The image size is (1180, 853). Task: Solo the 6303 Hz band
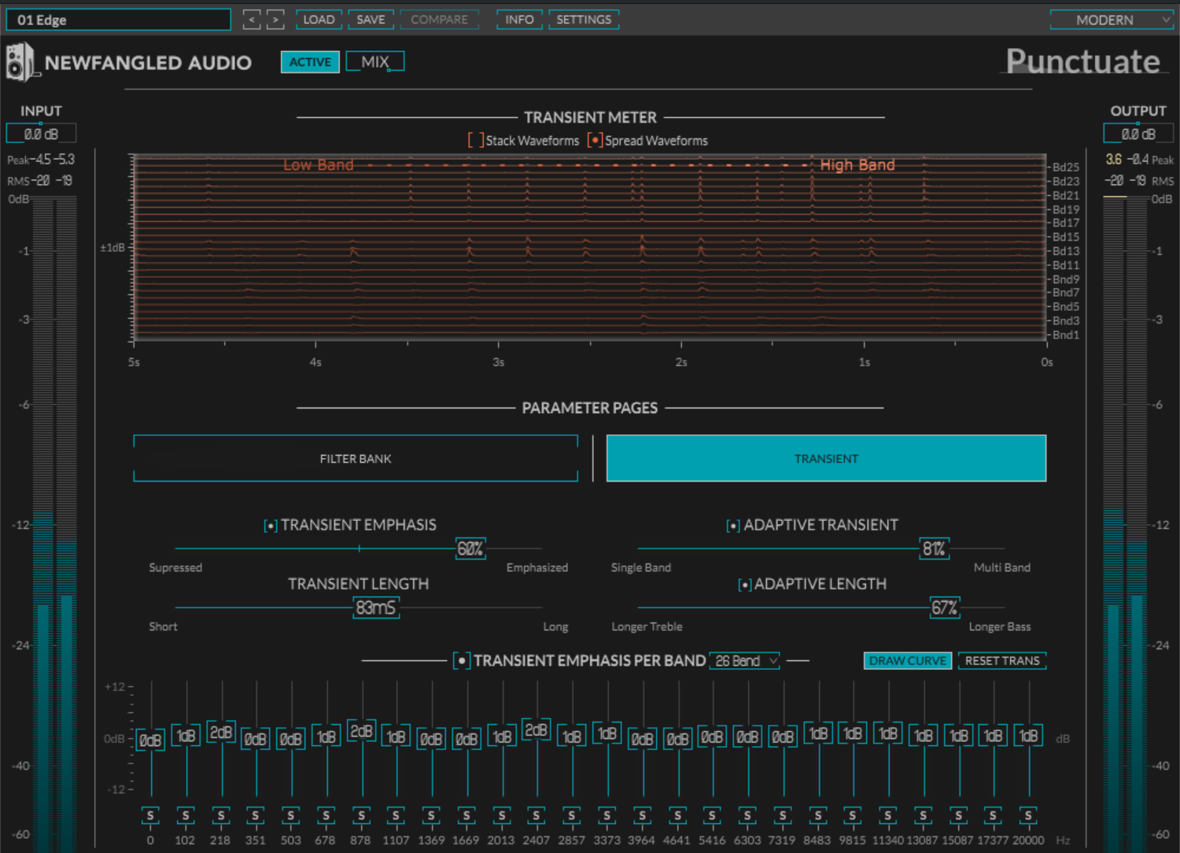(747, 816)
